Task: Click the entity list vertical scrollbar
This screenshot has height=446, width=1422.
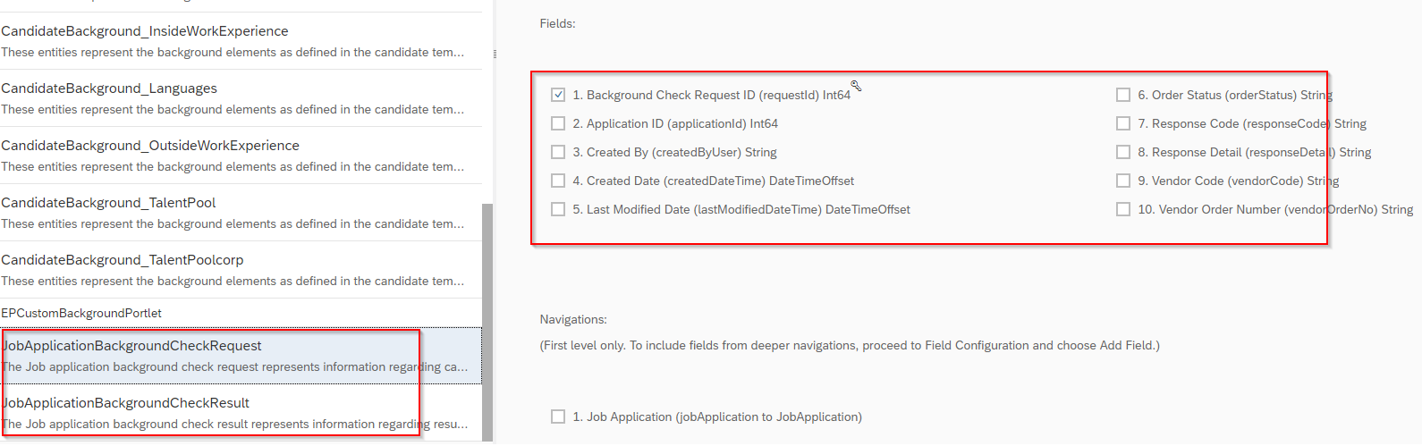Action: pyautogui.click(x=487, y=322)
